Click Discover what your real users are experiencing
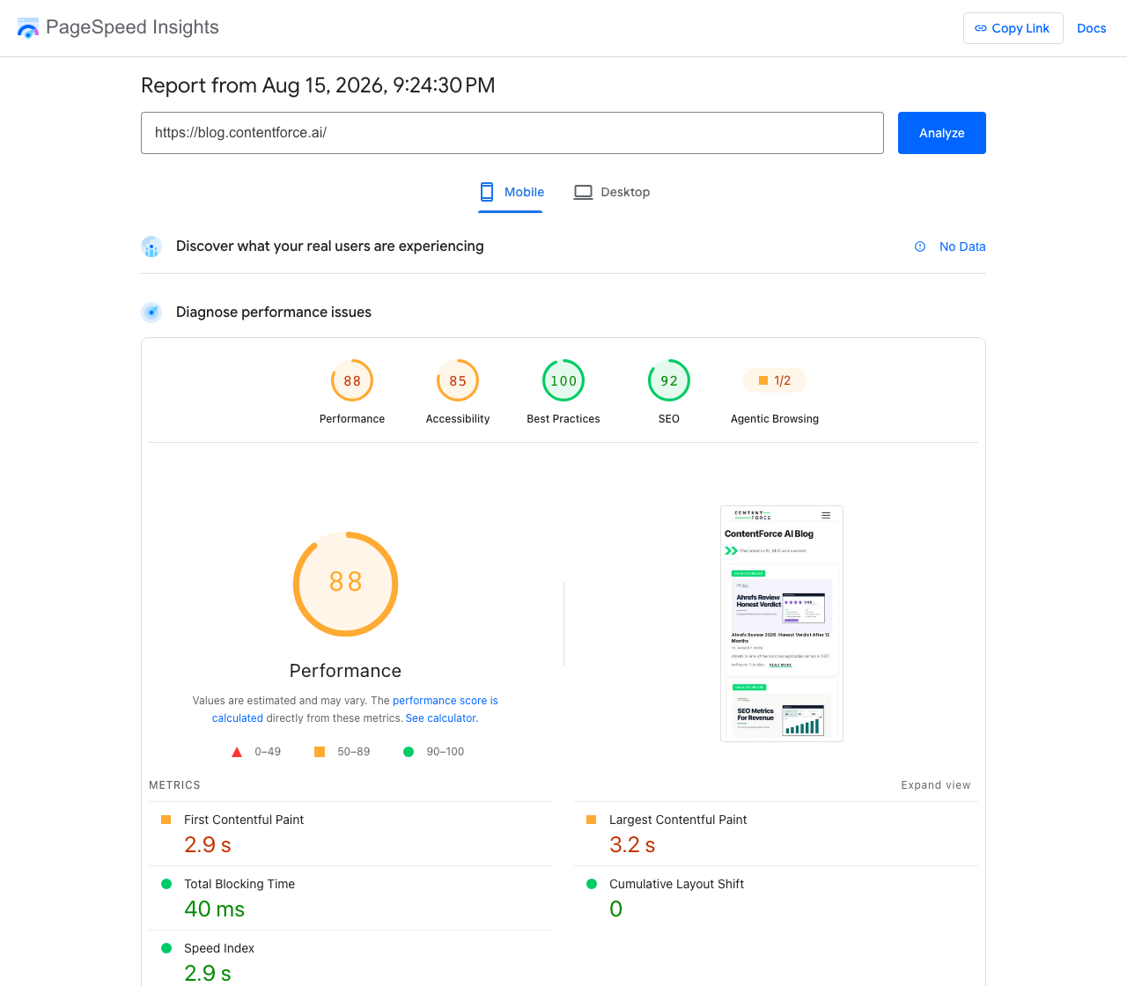Viewport: 1127px width, 986px height. click(330, 246)
